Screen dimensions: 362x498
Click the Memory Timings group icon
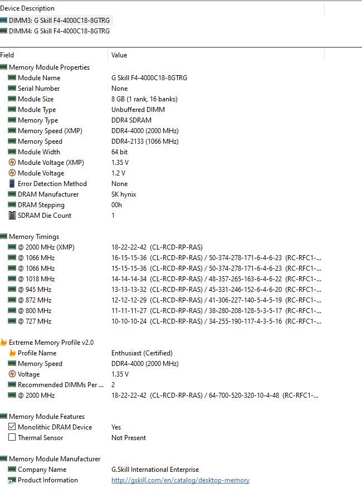click(3, 236)
